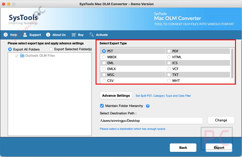Toggle the Outlook OLM Files checkbox
Image resolution: width=242 pixels, height=157 pixels.
pyautogui.click(x=17, y=55)
